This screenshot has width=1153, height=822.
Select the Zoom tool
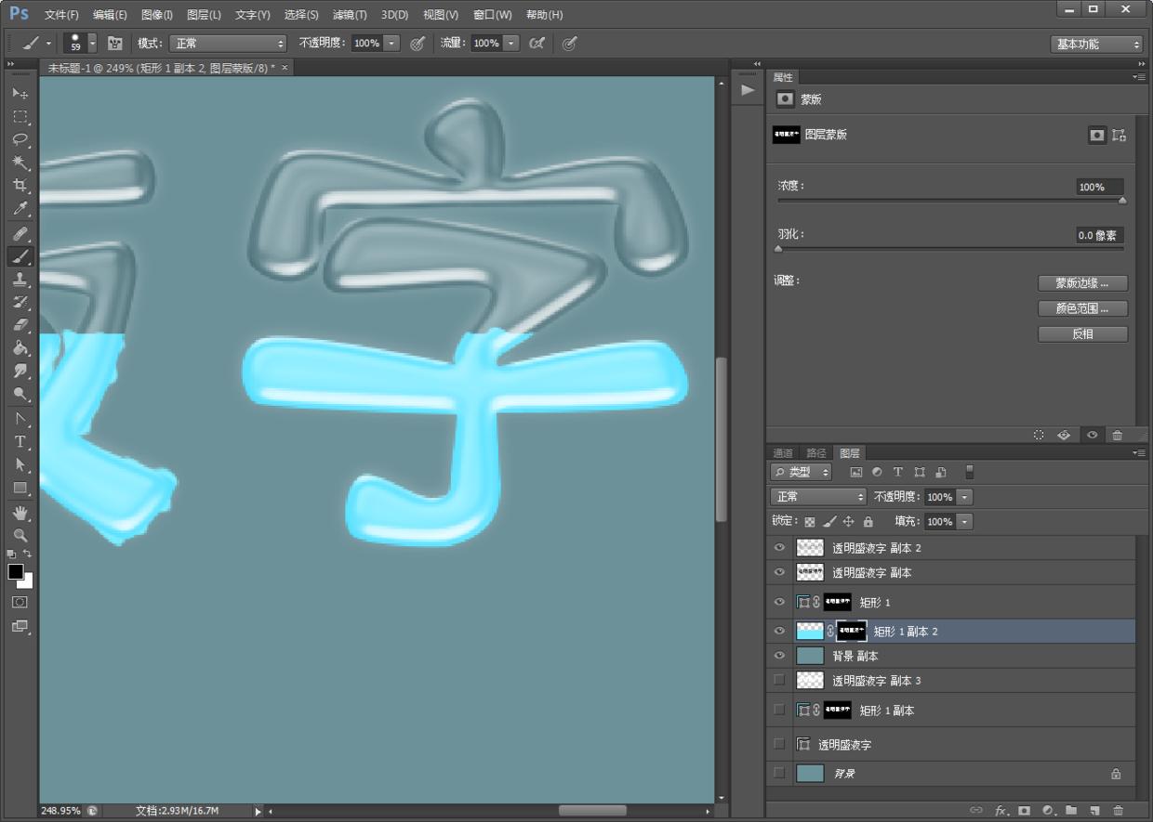20,536
